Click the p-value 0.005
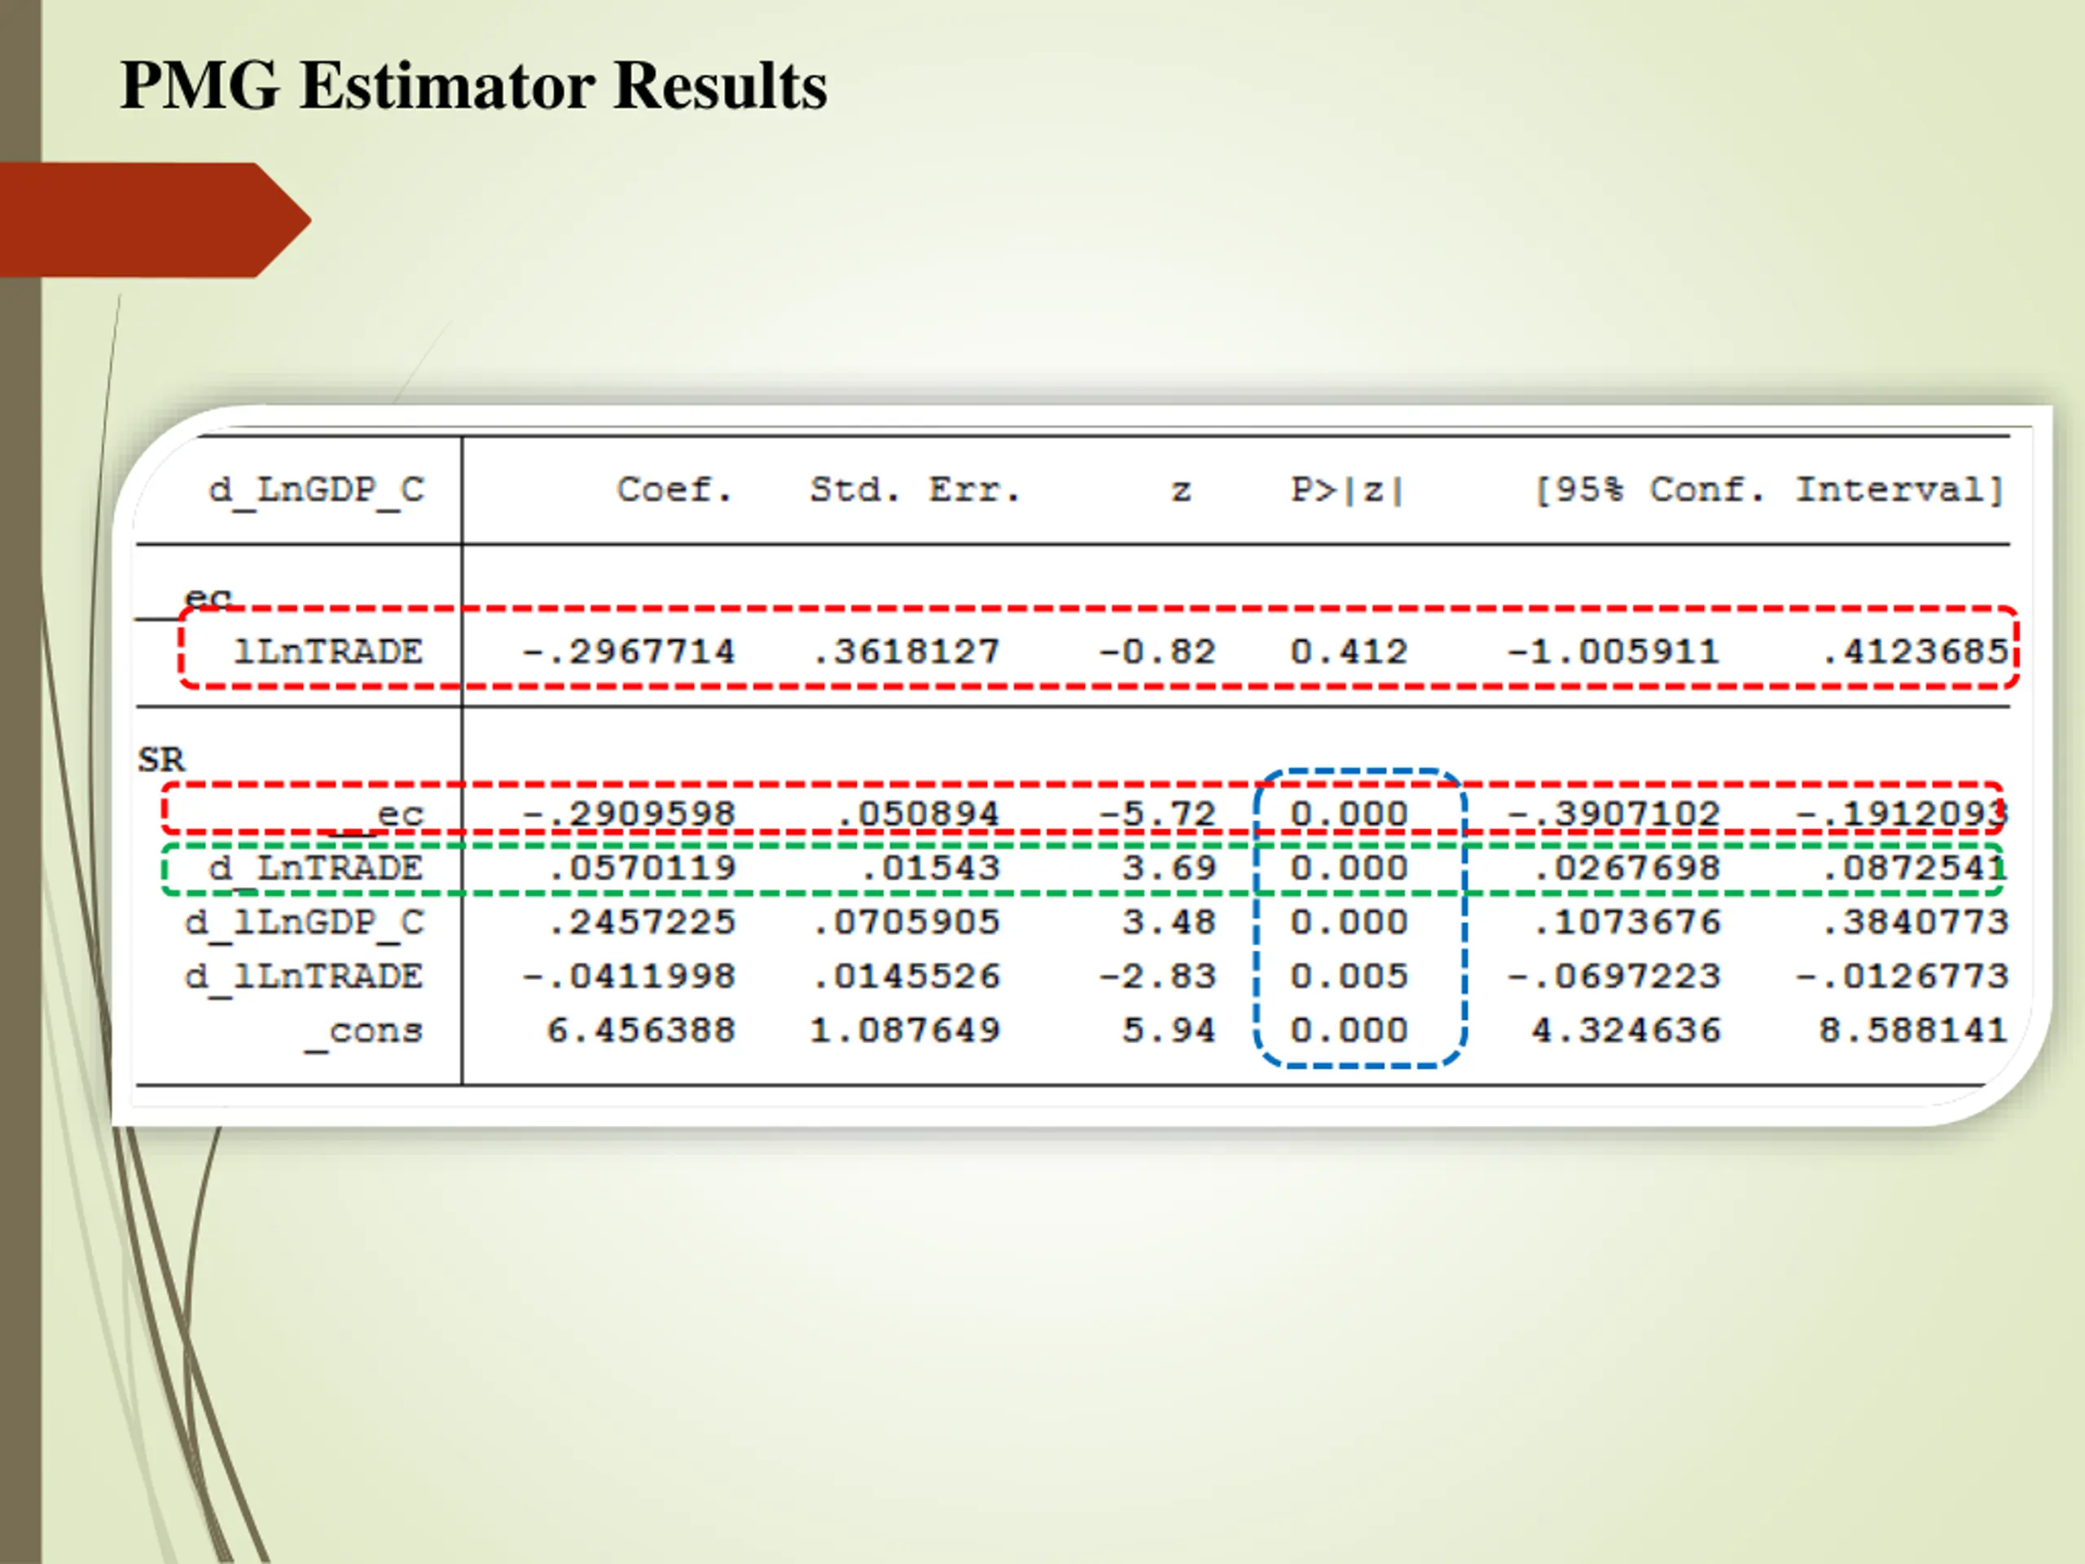Screen dimensions: 2085x1564 click(x=1349, y=977)
